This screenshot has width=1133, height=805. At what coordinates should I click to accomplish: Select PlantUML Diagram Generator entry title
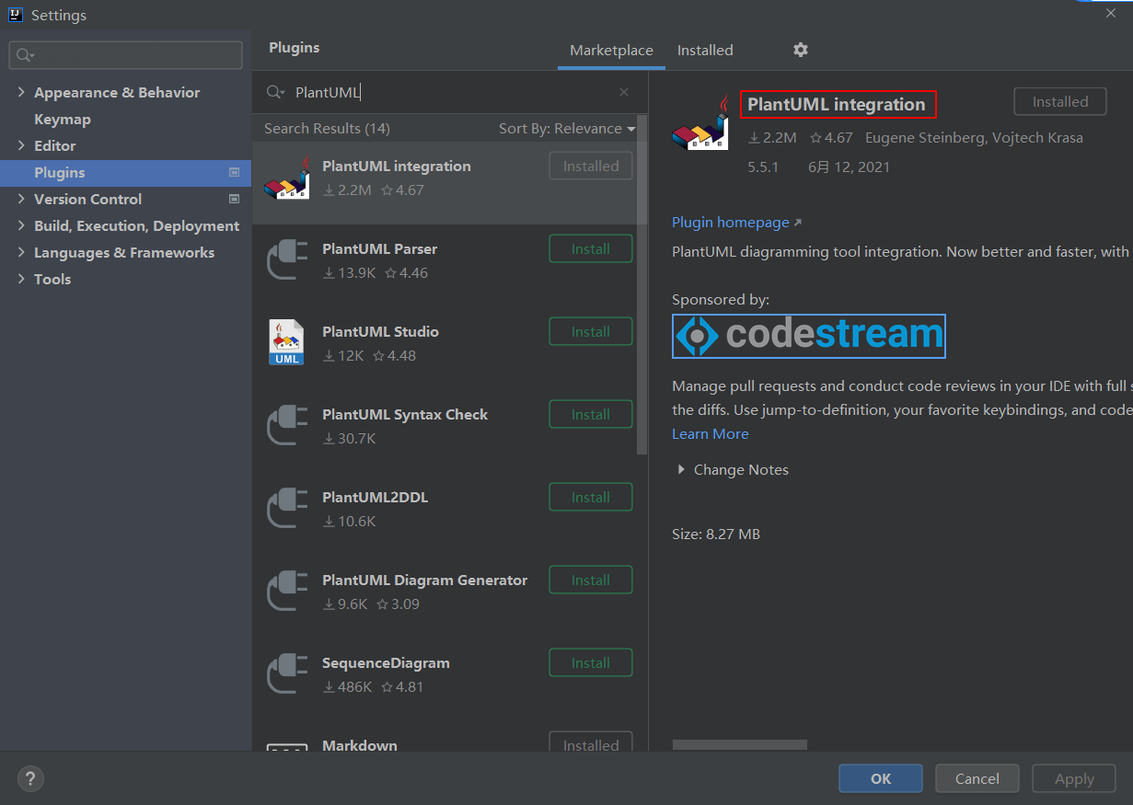[x=425, y=580]
